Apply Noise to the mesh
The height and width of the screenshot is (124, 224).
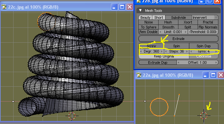tap(149, 22)
